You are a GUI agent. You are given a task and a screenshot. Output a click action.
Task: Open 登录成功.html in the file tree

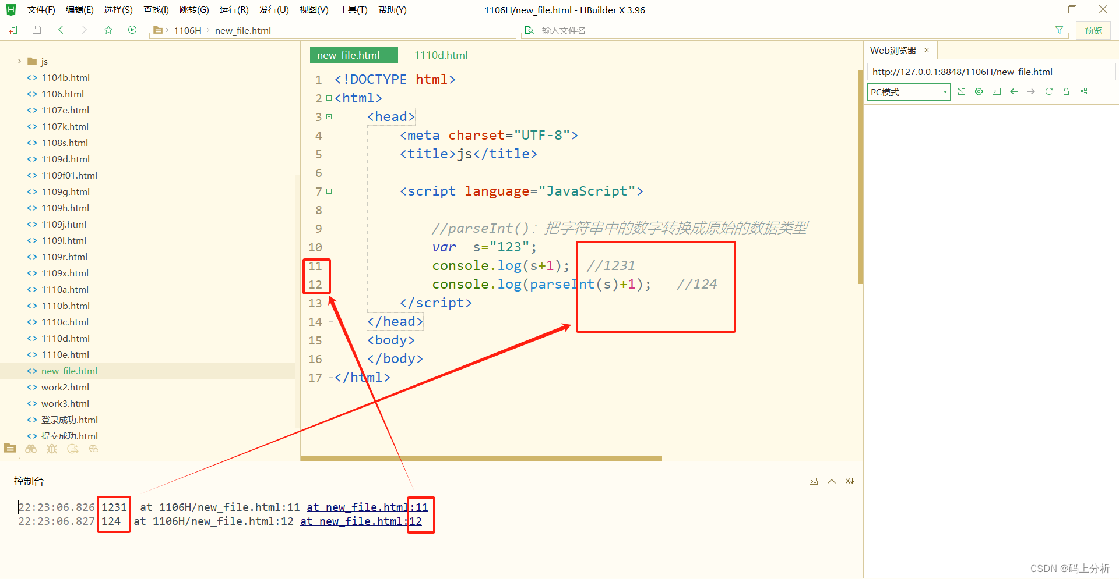pos(69,420)
